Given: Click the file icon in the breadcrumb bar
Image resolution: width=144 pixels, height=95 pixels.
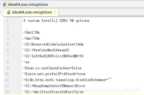Looking at the screenshot, I should 4,4.
